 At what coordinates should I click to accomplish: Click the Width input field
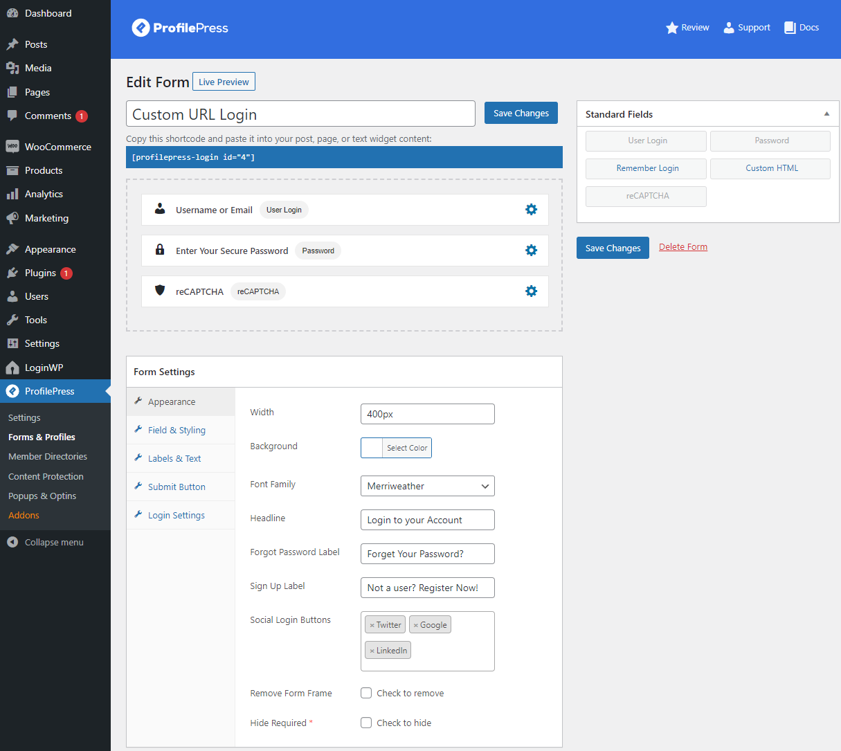[x=428, y=414]
